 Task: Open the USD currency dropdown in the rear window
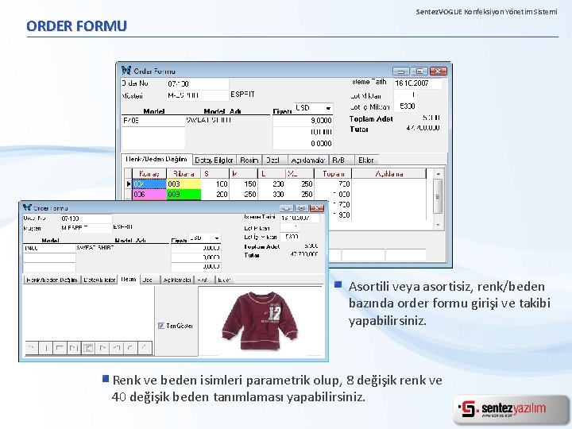click(328, 108)
